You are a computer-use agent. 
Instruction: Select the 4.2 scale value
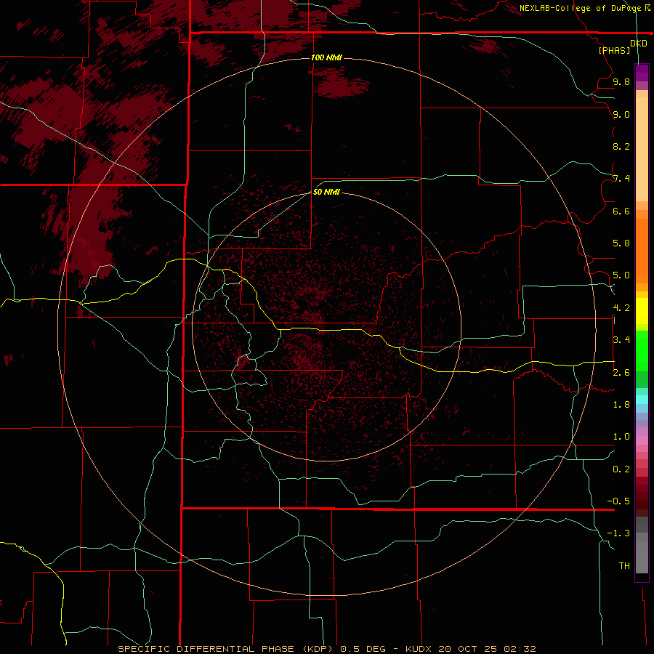click(621, 308)
